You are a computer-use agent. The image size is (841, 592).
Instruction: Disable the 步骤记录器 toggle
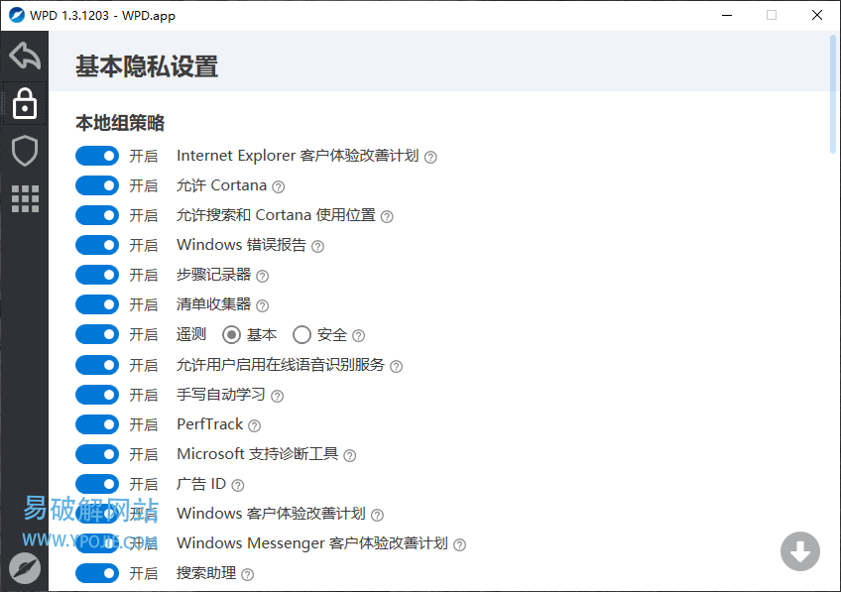[x=97, y=275]
